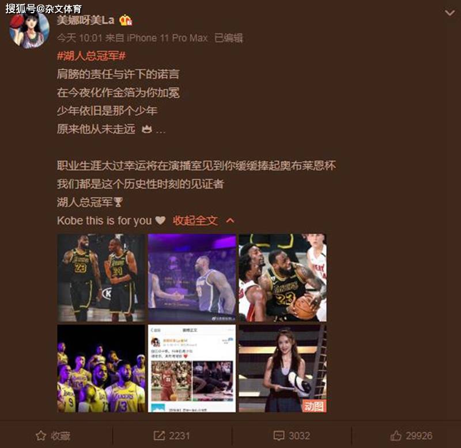Click the repost share icon
461x448 pixels.
[159, 436]
